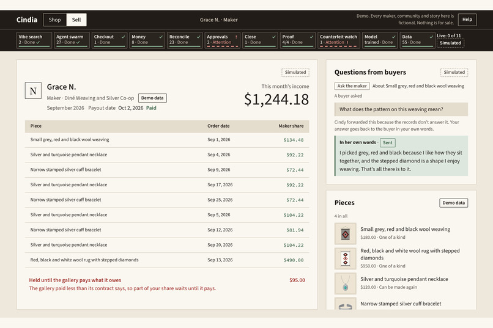Open the stepped diamonds rug thumbnail
The width and height of the screenshot is (493, 328).
point(345,258)
